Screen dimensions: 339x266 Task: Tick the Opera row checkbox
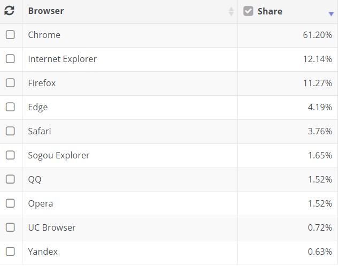(10, 203)
